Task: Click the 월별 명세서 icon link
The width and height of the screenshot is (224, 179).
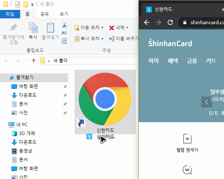Action: 187,143
